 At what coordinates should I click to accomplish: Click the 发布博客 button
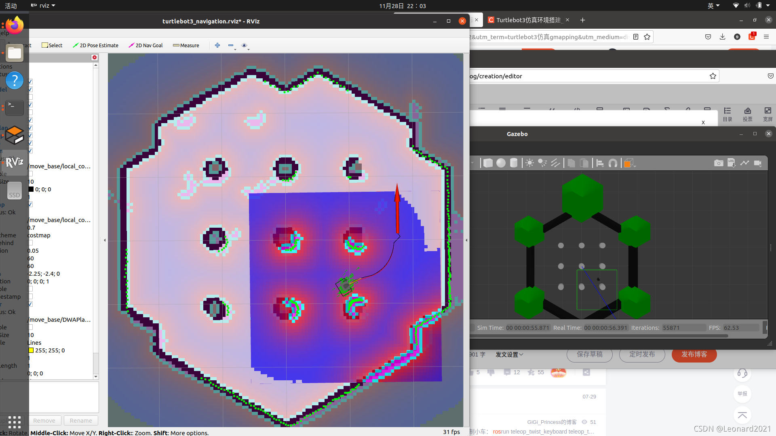click(x=694, y=354)
